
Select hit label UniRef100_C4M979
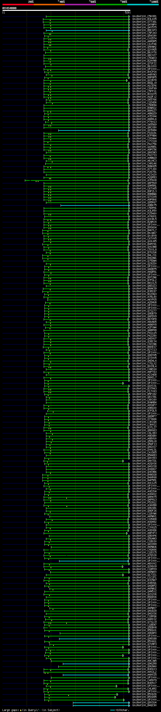coord(144,680)
